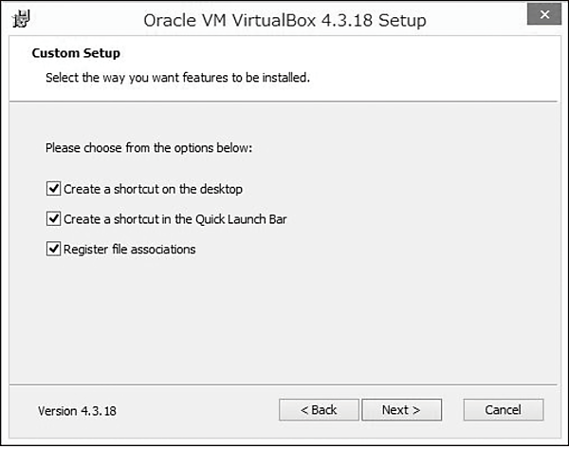Click the 'Register file associations' label text
This screenshot has width=569, height=449.
click(129, 250)
